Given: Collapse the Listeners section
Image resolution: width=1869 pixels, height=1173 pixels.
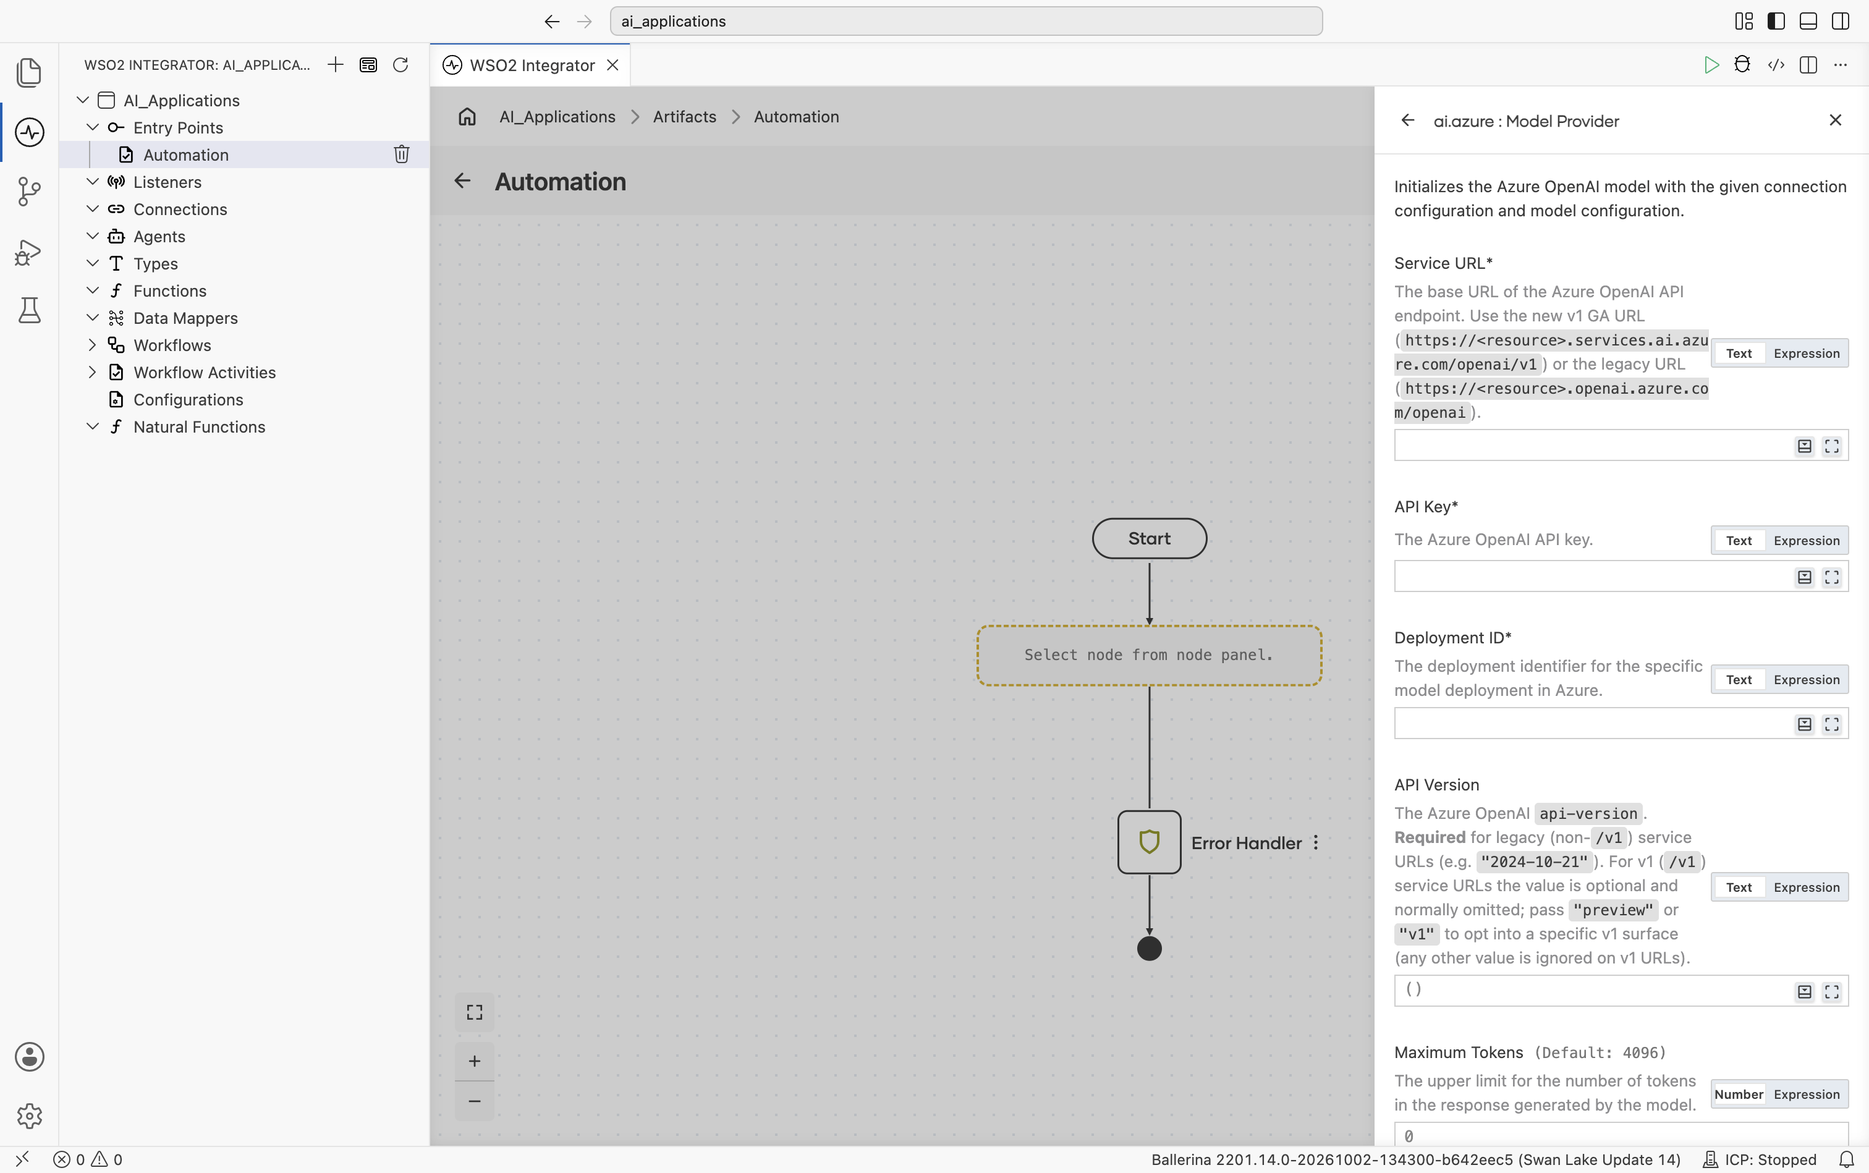Looking at the screenshot, I should pos(92,182).
